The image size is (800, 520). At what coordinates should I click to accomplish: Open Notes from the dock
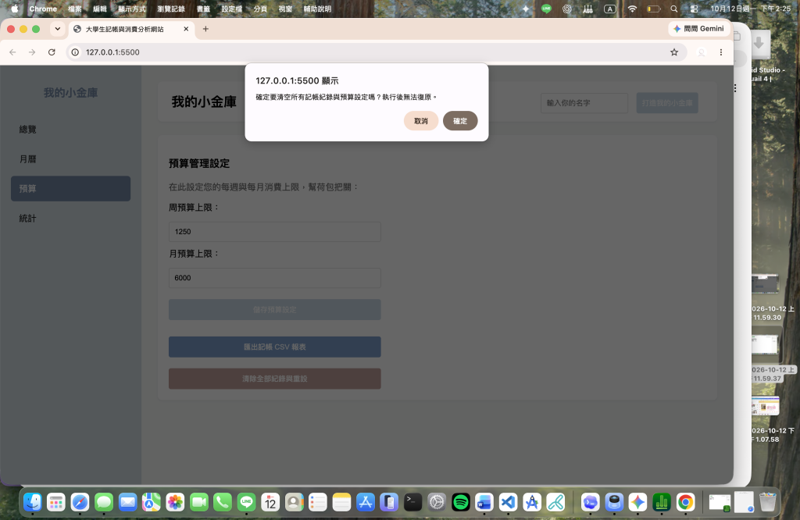(x=341, y=502)
